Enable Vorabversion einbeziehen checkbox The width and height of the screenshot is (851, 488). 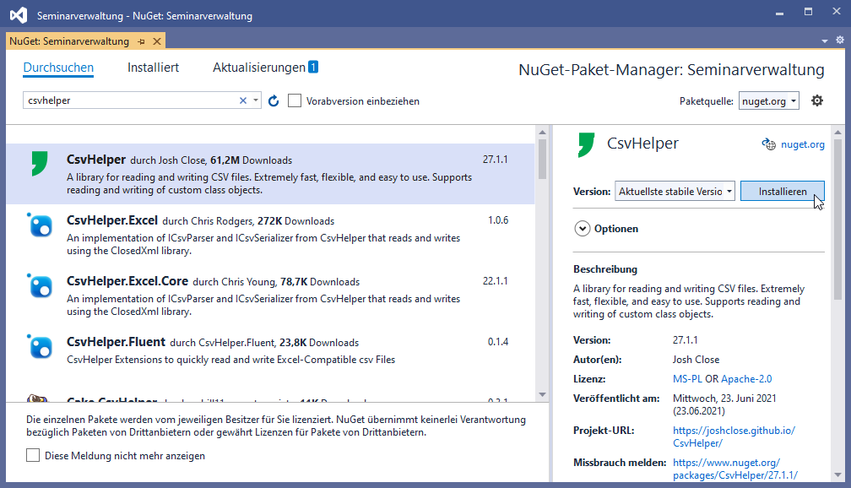point(295,100)
